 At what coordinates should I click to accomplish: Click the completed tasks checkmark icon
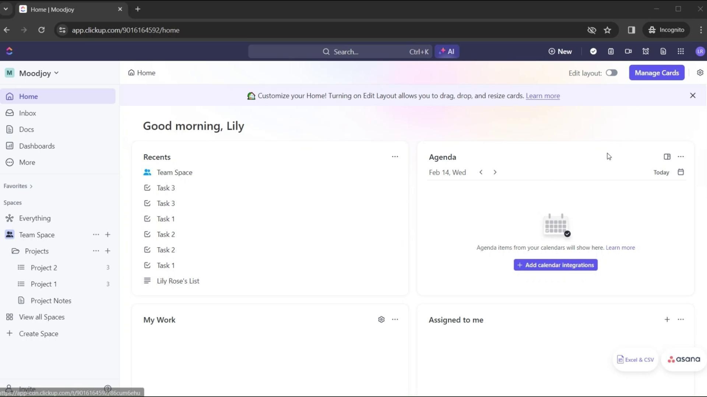point(593,51)
